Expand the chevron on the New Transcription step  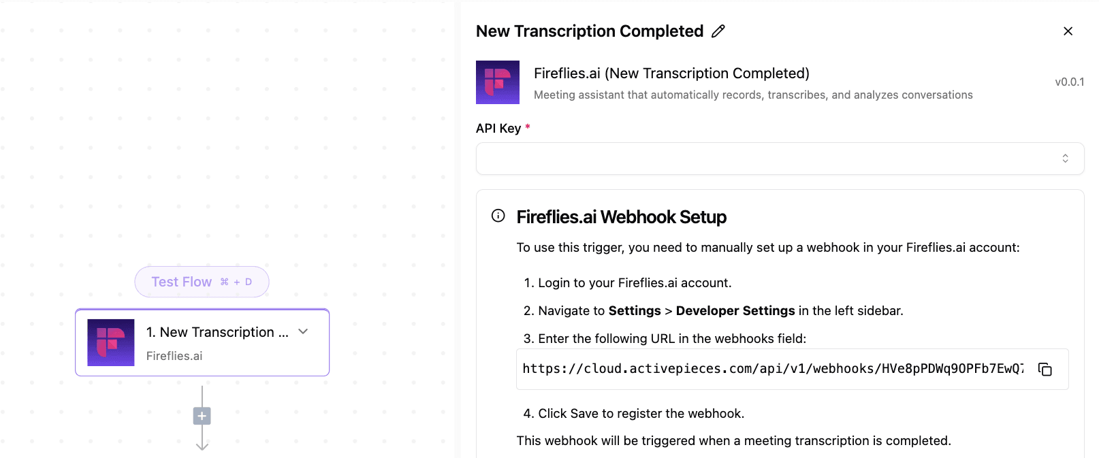(304, 331)
